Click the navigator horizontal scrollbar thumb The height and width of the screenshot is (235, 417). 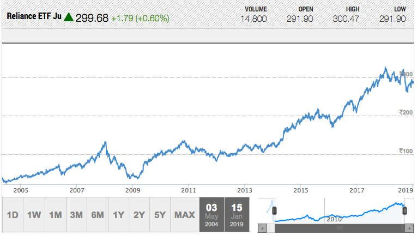(x=340, y=228)
